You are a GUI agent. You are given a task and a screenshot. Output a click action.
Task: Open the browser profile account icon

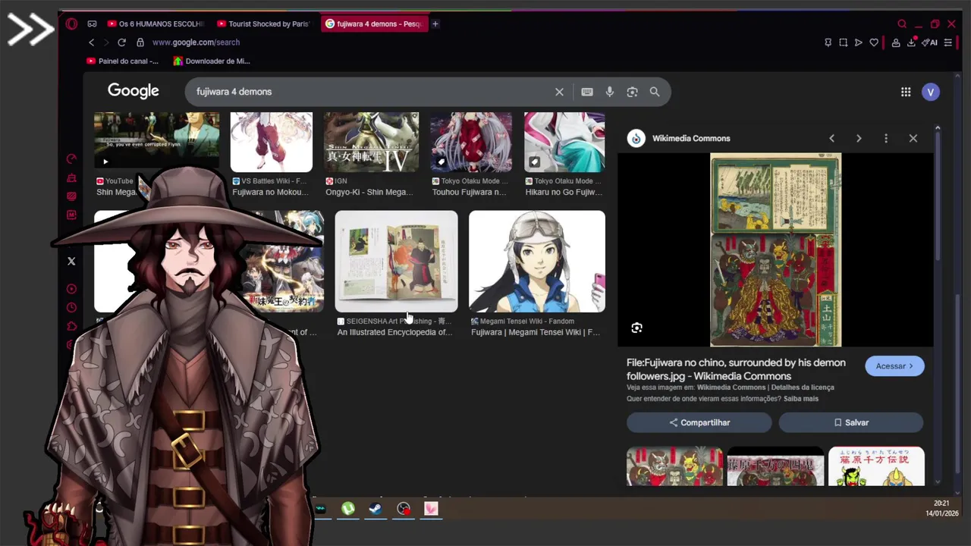coord(896,42)
